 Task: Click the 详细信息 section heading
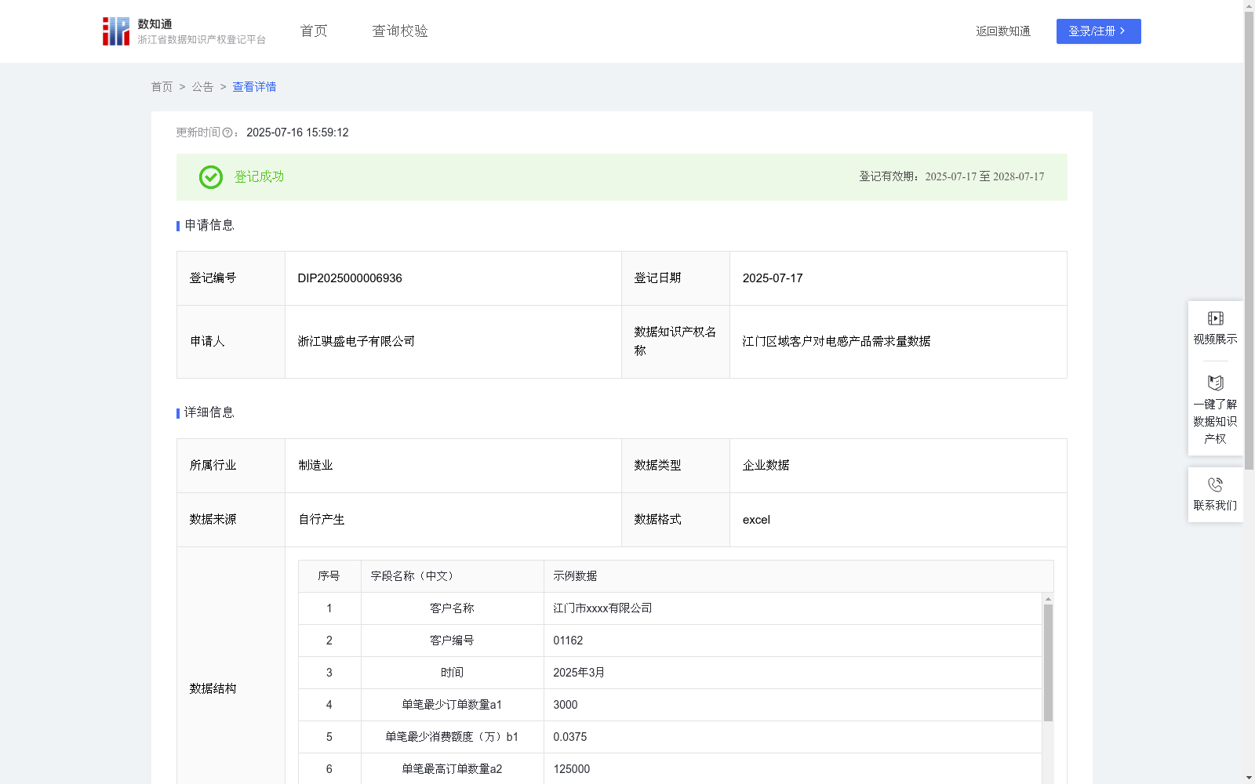[209, 413]
